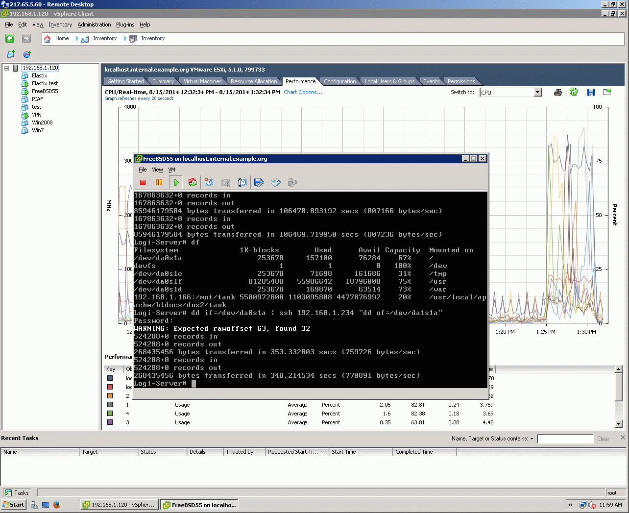
Task: Launch Firefox from the quick launch bar
Action: [x=57, y=505]
